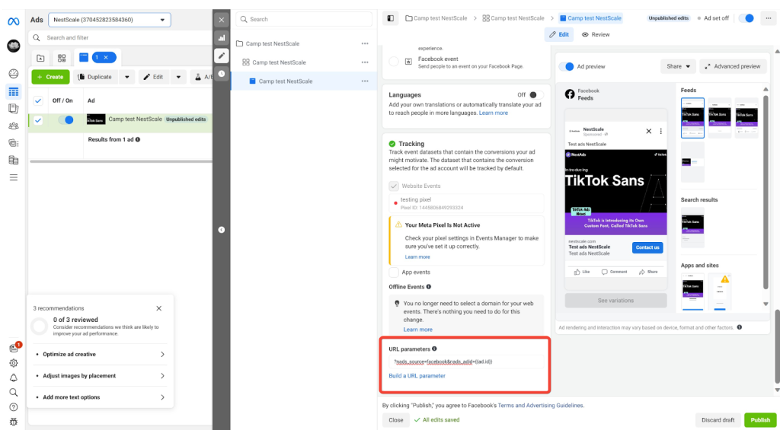Screen dimensions: 780x430
Task: Open the notifications bell icon
Action: [x=14, y=377]
